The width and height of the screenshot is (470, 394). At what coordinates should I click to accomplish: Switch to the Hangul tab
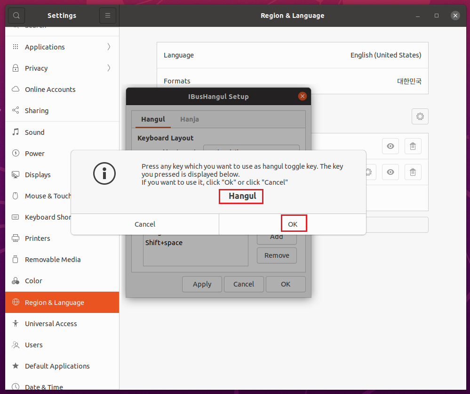click(x=153, y=119)
